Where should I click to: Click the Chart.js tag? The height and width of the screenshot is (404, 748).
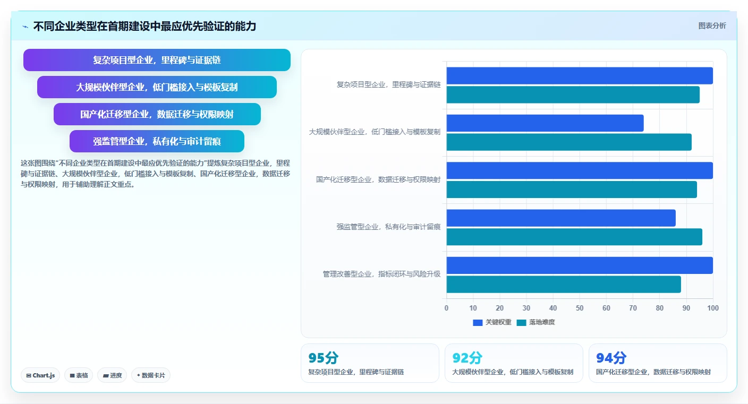[40, 375]
